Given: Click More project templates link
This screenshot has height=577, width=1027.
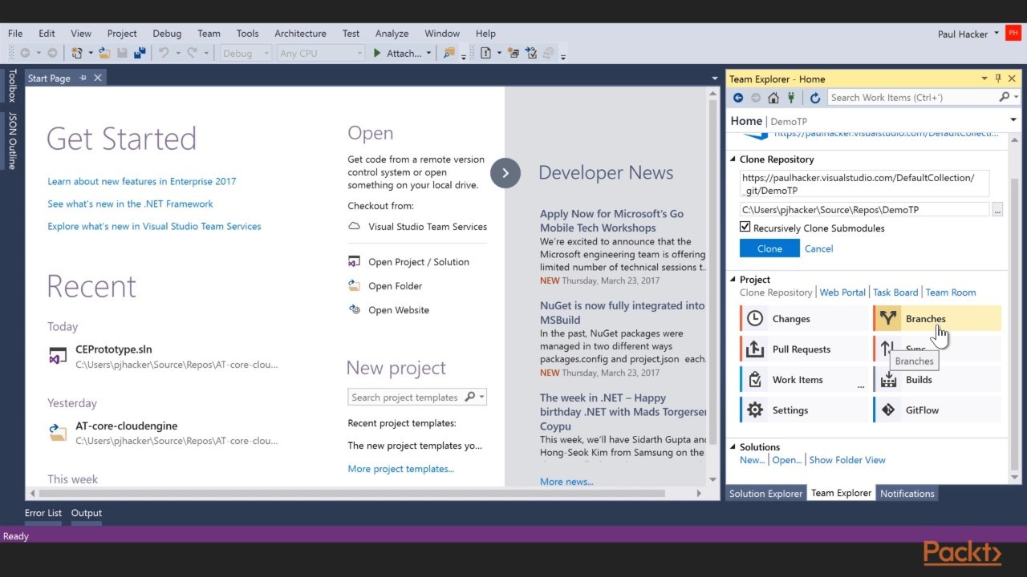Looking at the screenshot, I should point(400,469).
